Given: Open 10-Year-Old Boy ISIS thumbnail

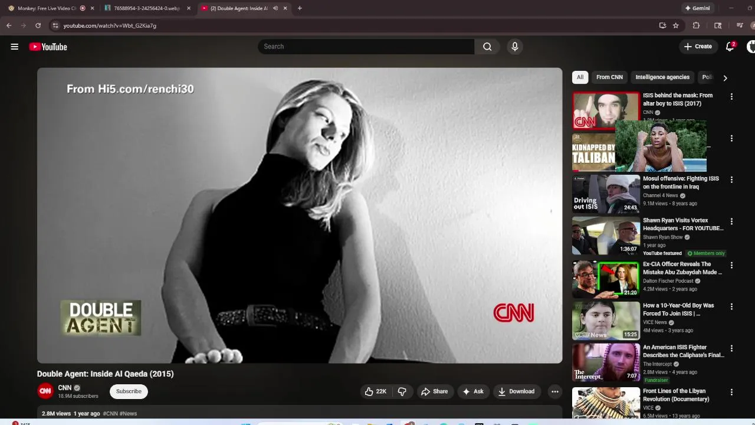Looking at the screenshot, I should pos(606,321).
